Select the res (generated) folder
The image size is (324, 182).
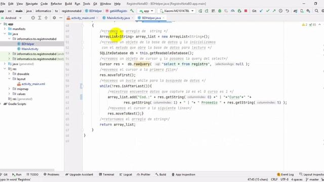pyautogui.click(x=20, y=99)
